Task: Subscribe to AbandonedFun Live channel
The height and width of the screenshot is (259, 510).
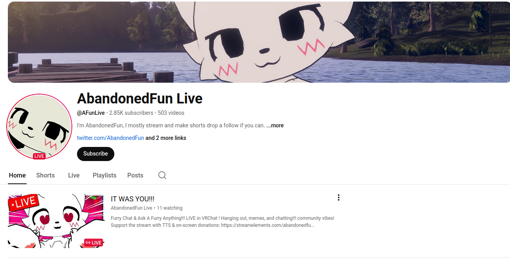Action: [x=95, y=154]
